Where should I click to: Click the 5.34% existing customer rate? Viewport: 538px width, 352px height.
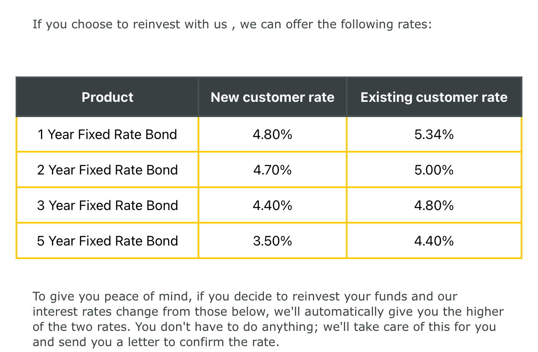coord(434,134)
